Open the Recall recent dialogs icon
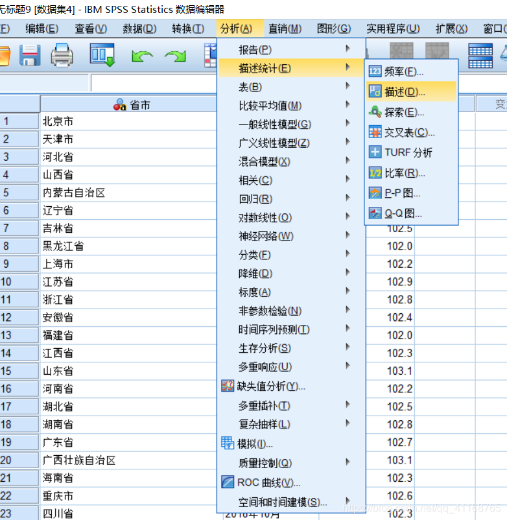Viewport: 507px width, 520px height. click(102, 55)
